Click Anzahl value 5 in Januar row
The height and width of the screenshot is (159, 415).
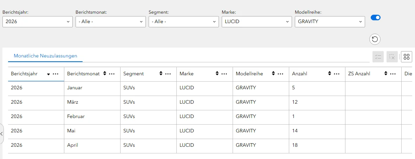[293, 88]
